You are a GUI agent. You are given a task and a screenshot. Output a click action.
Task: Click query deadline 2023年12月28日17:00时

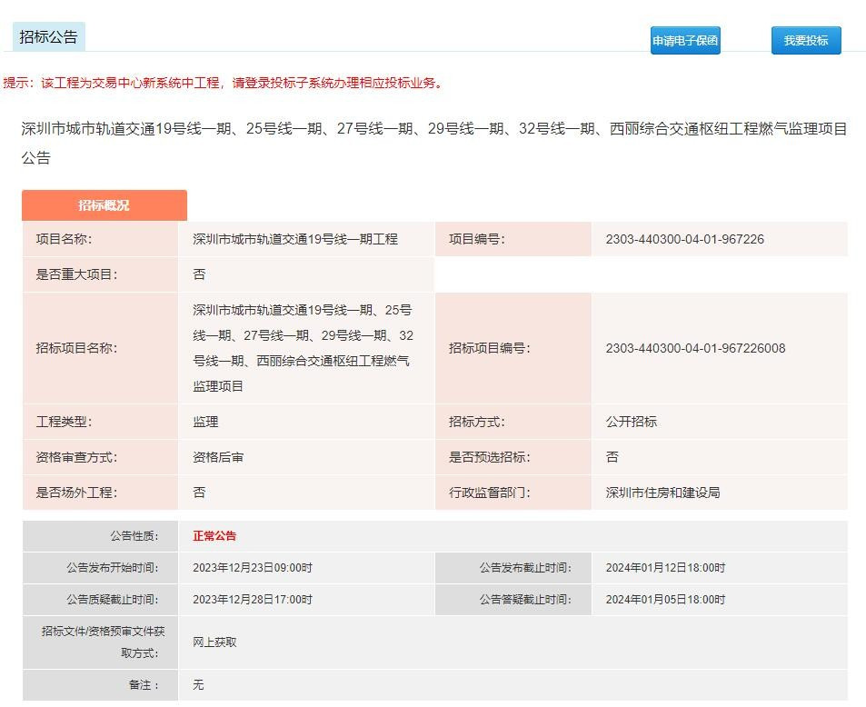pyautogui.click(x=253, y=600)
